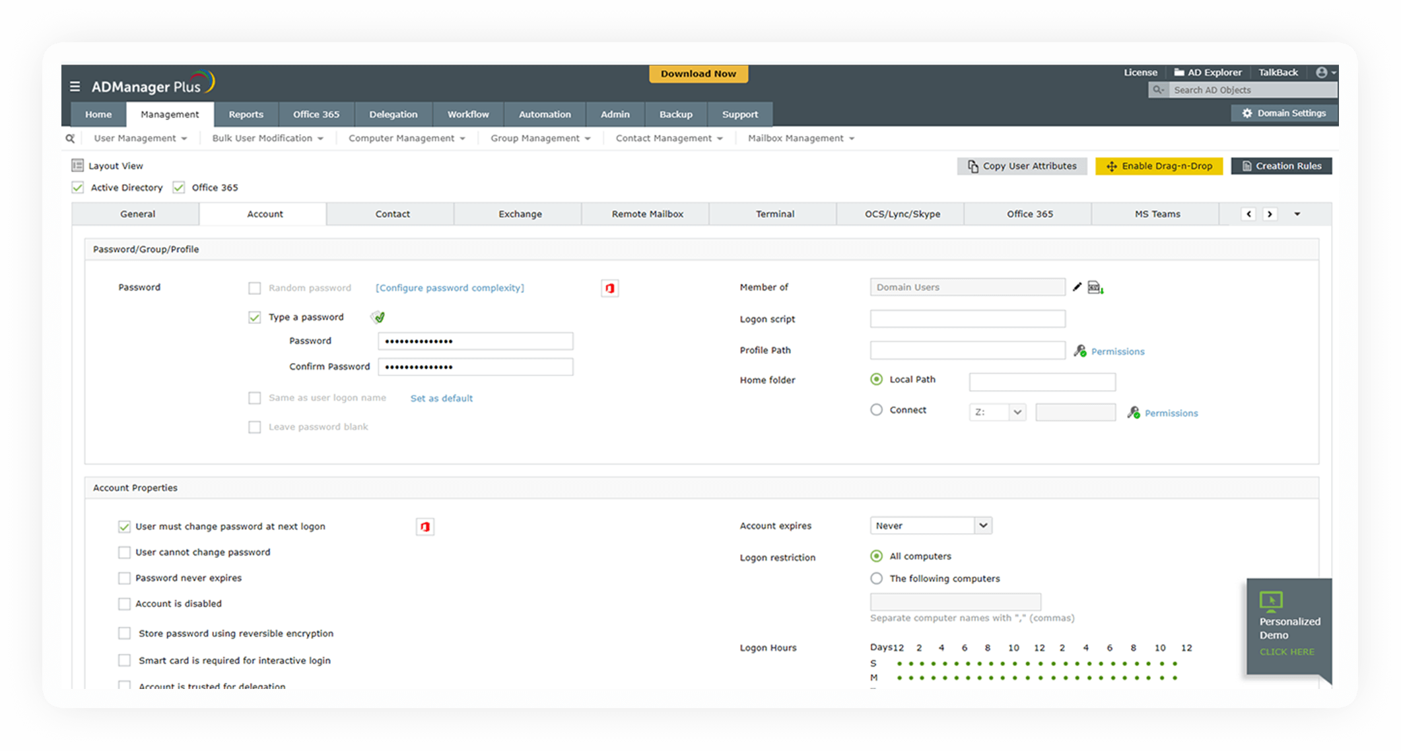Click the Office 365 icon next to password complexity
Viewport: 1401px width, 751px height.
pyautogui.click(x=609, y=288)
